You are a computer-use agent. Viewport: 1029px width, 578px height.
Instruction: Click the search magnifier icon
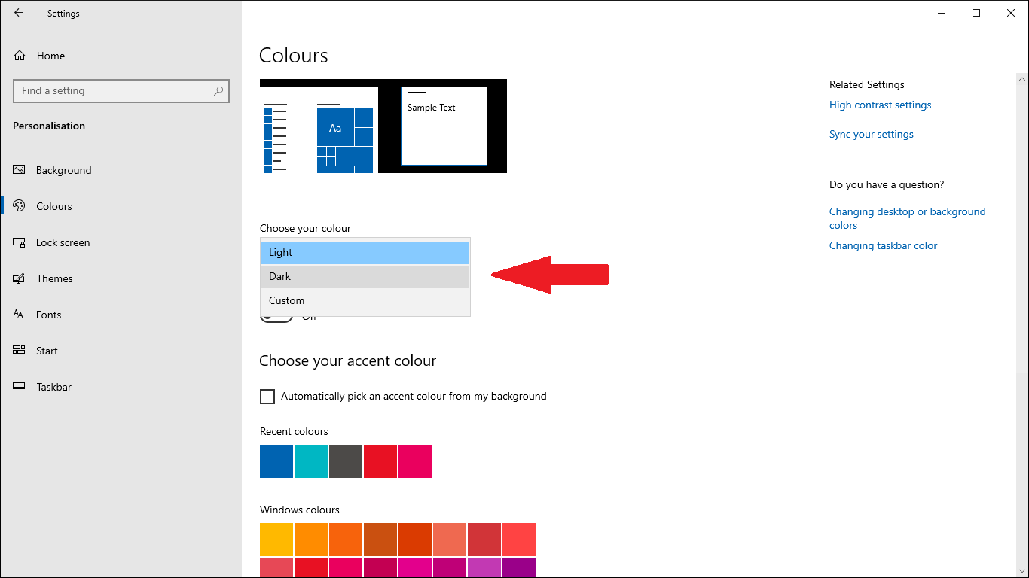(218, 91)
